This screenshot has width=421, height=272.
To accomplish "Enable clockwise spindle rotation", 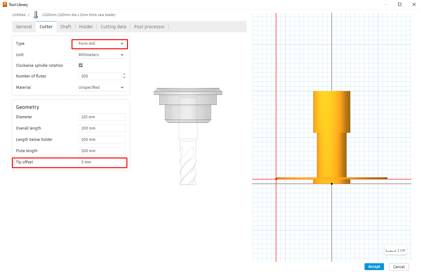I will pos(81,65).
